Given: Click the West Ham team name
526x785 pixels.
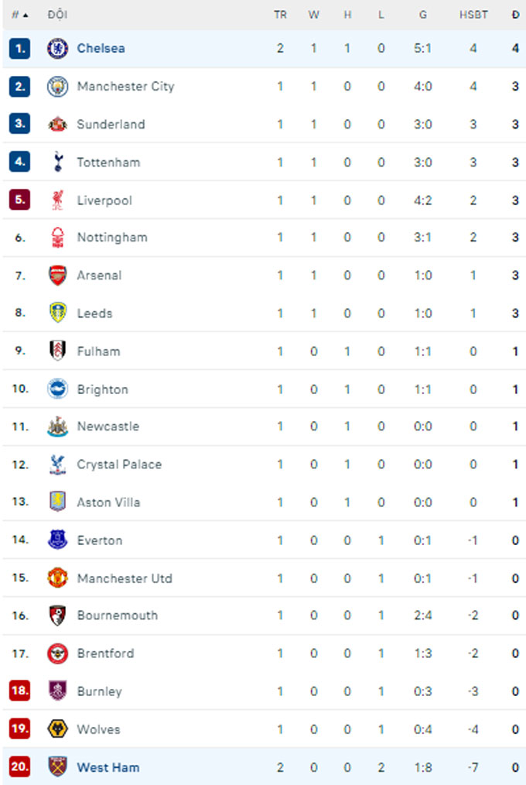Looking at the screenshot, I should point(106,767).
